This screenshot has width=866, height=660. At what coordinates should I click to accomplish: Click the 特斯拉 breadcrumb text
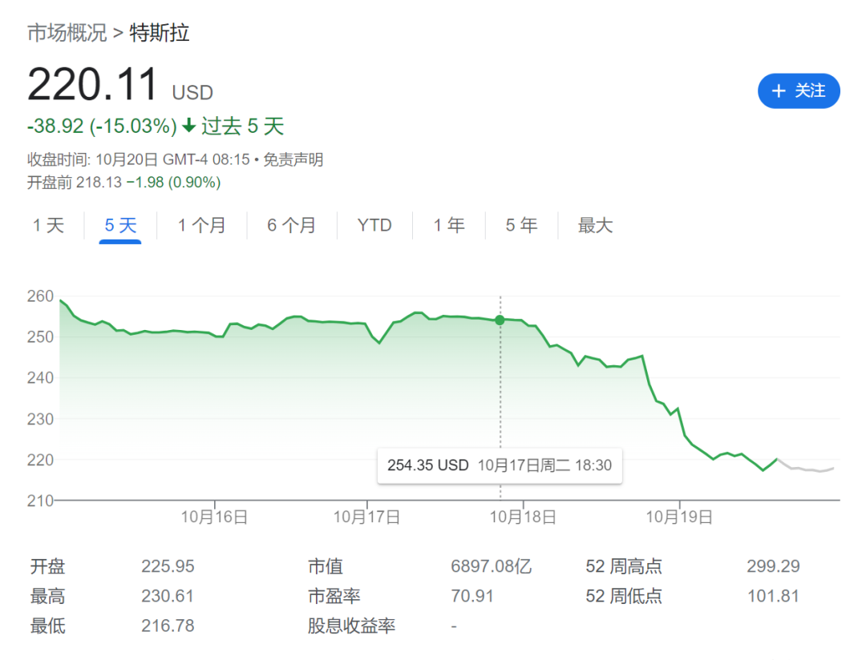click(160, 33)
